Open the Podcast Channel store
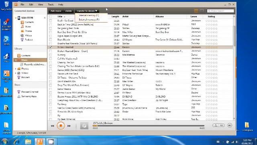The width and height of the screenshot is (257, 145). [28, 92]
